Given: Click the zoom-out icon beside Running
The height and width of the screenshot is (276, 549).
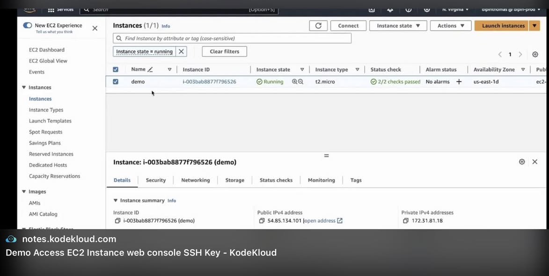Looking at the screenshot, I should click(x=300, y=81).
